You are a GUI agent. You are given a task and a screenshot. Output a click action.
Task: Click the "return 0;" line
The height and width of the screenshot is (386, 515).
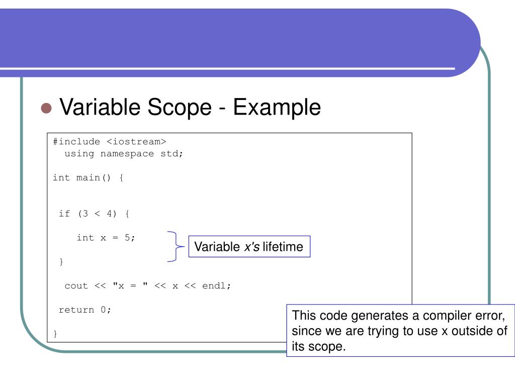pos(85,310)
